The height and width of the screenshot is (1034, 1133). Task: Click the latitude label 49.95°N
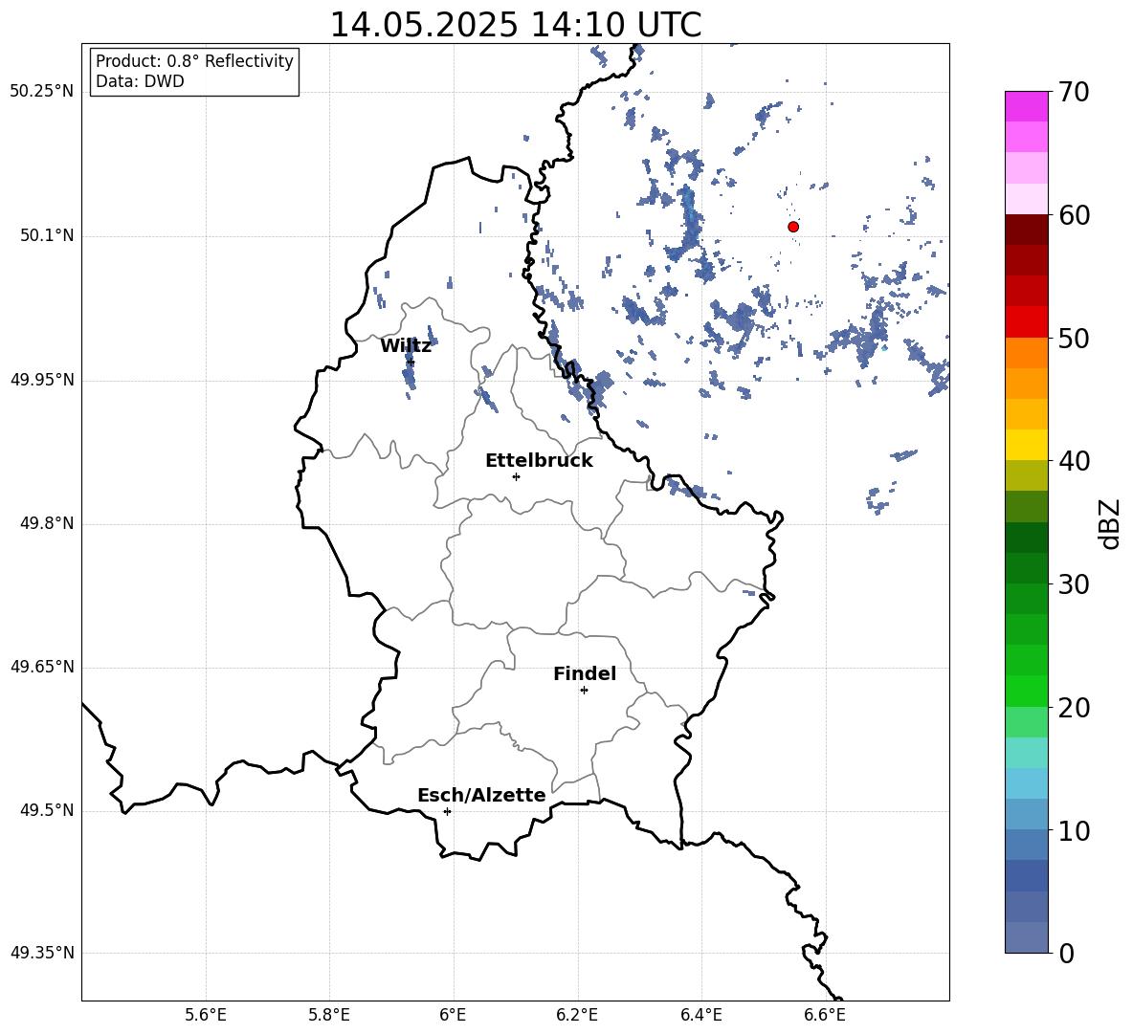(42, 380)
